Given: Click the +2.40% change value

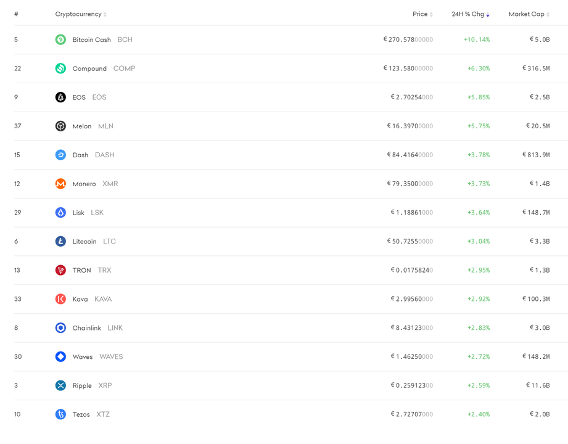Looking at the screenshot, I should pyautogui.click(x=479, y=414).
